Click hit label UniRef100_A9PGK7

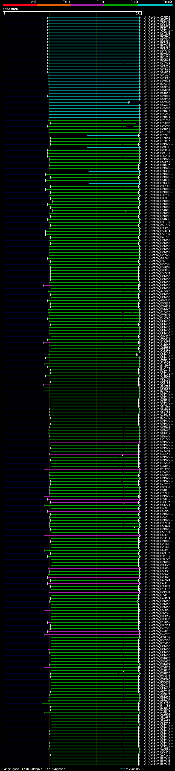click(x=157, y=39)
